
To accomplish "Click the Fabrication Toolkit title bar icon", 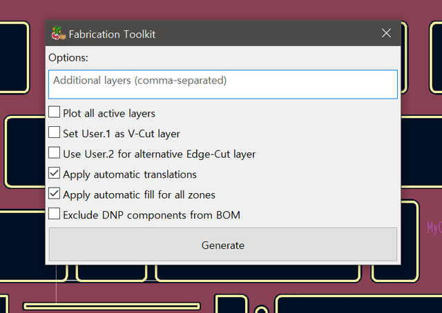I will point(59,33).
